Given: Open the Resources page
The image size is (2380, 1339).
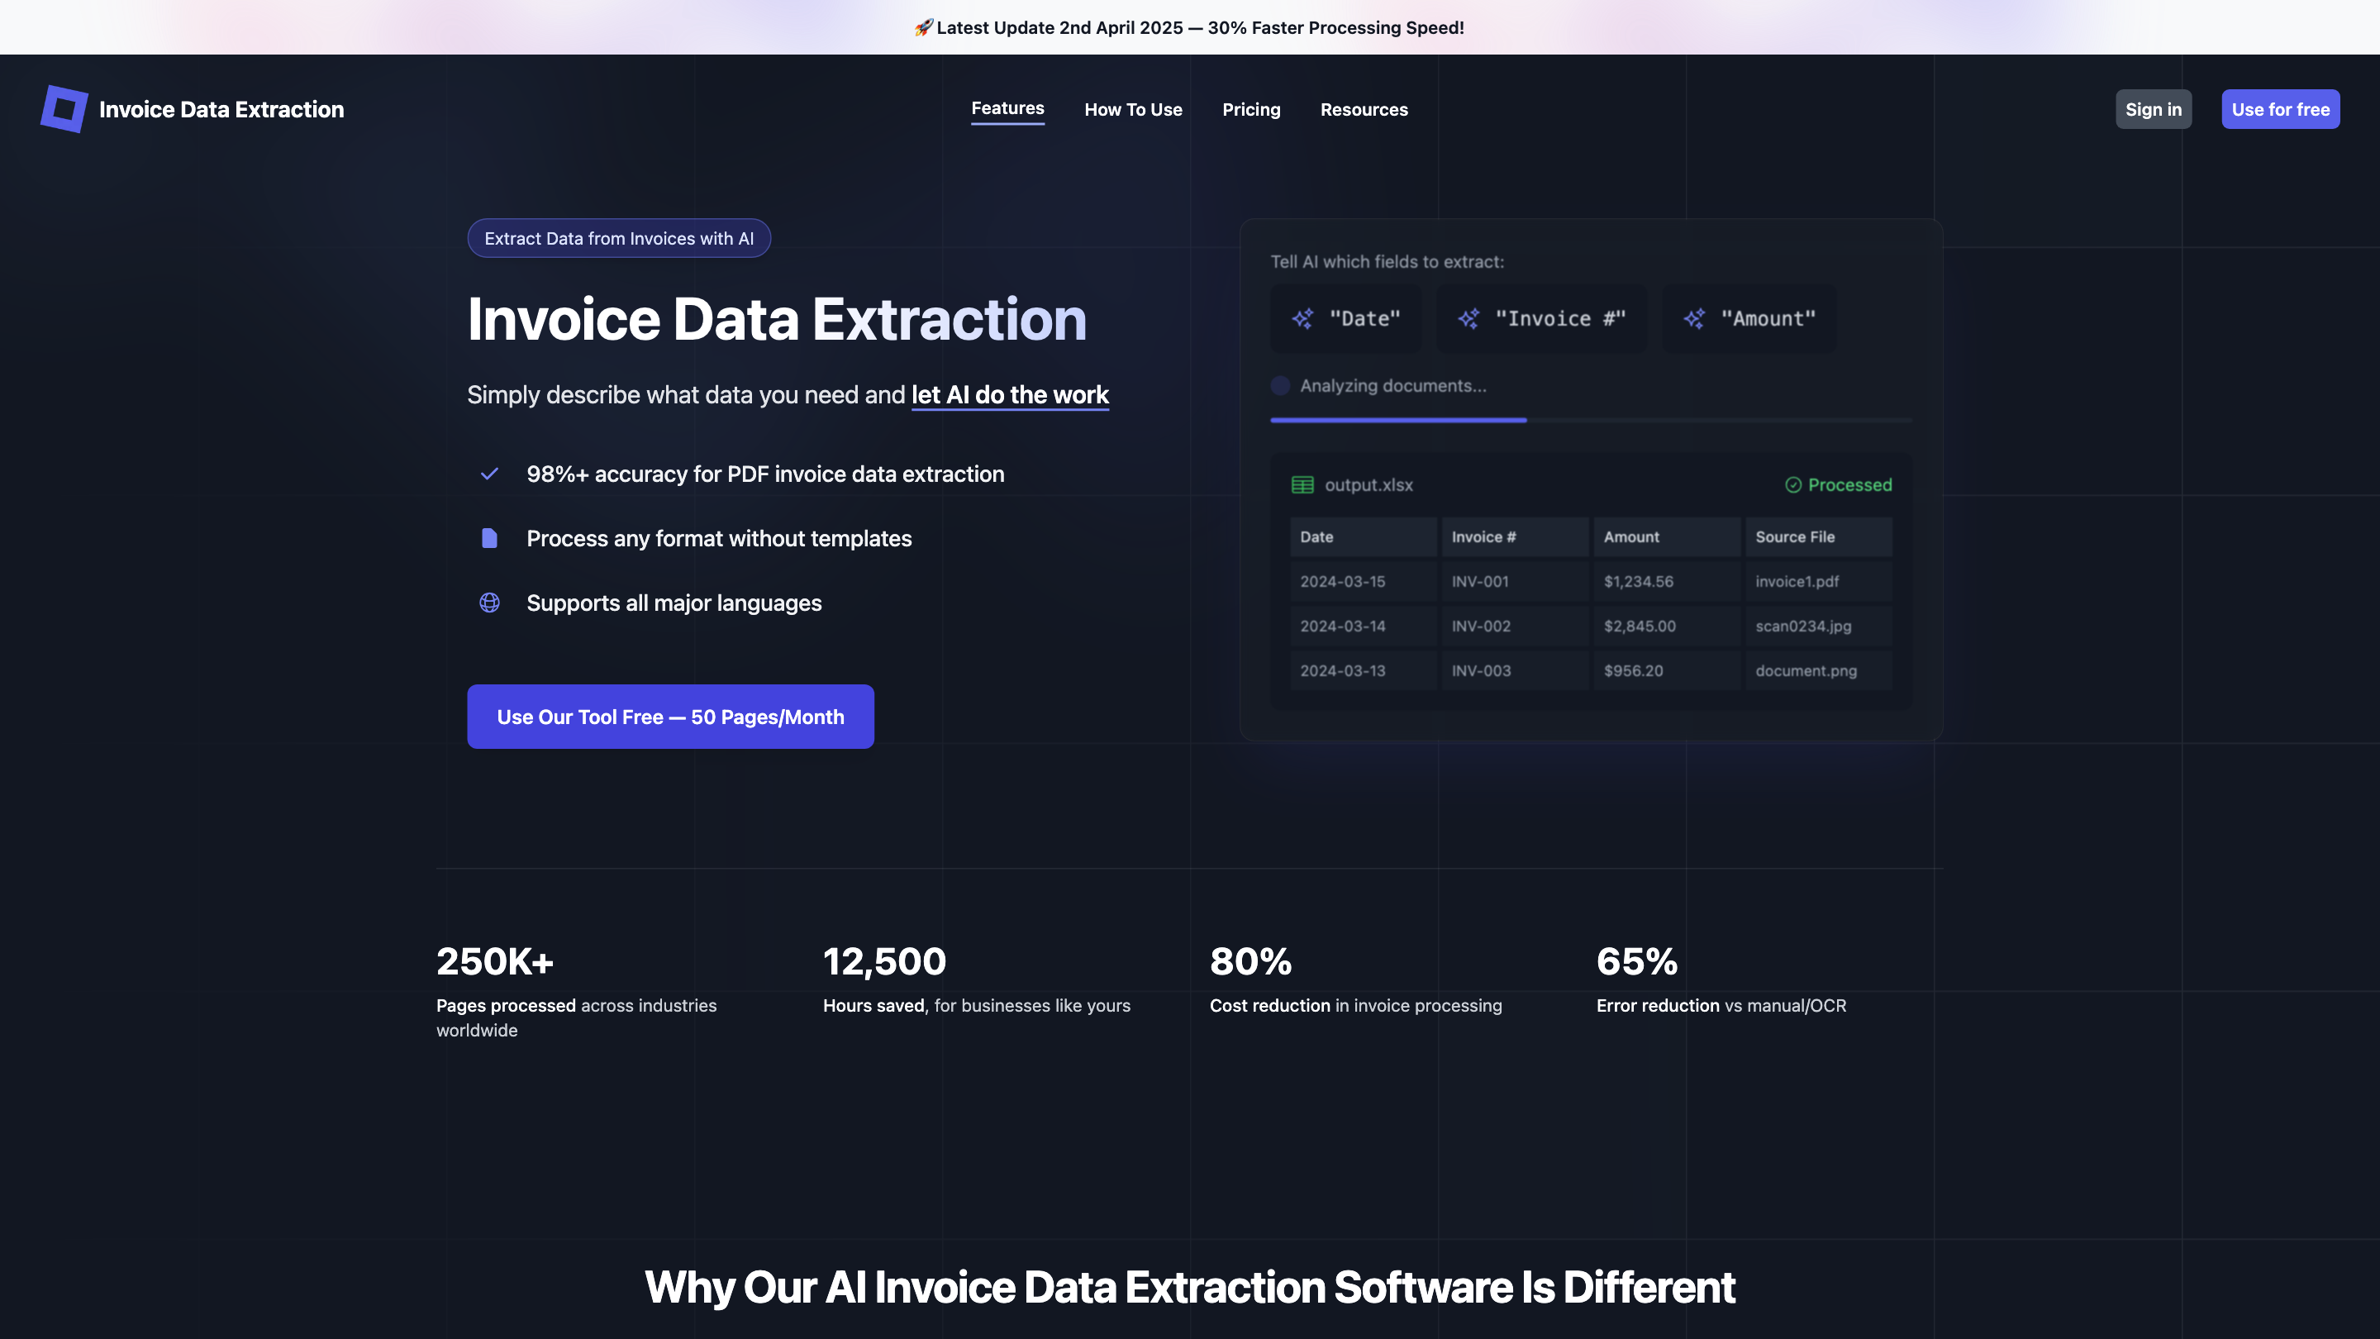Looking at the screenshot, I should (x=1364, y=109).
